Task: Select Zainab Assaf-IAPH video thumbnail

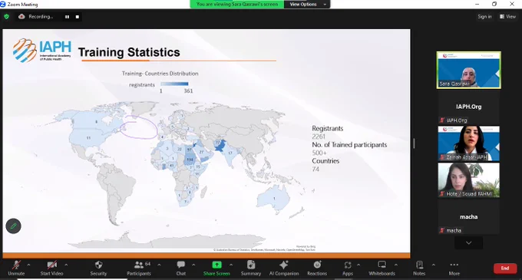Action: coord(469,143)
